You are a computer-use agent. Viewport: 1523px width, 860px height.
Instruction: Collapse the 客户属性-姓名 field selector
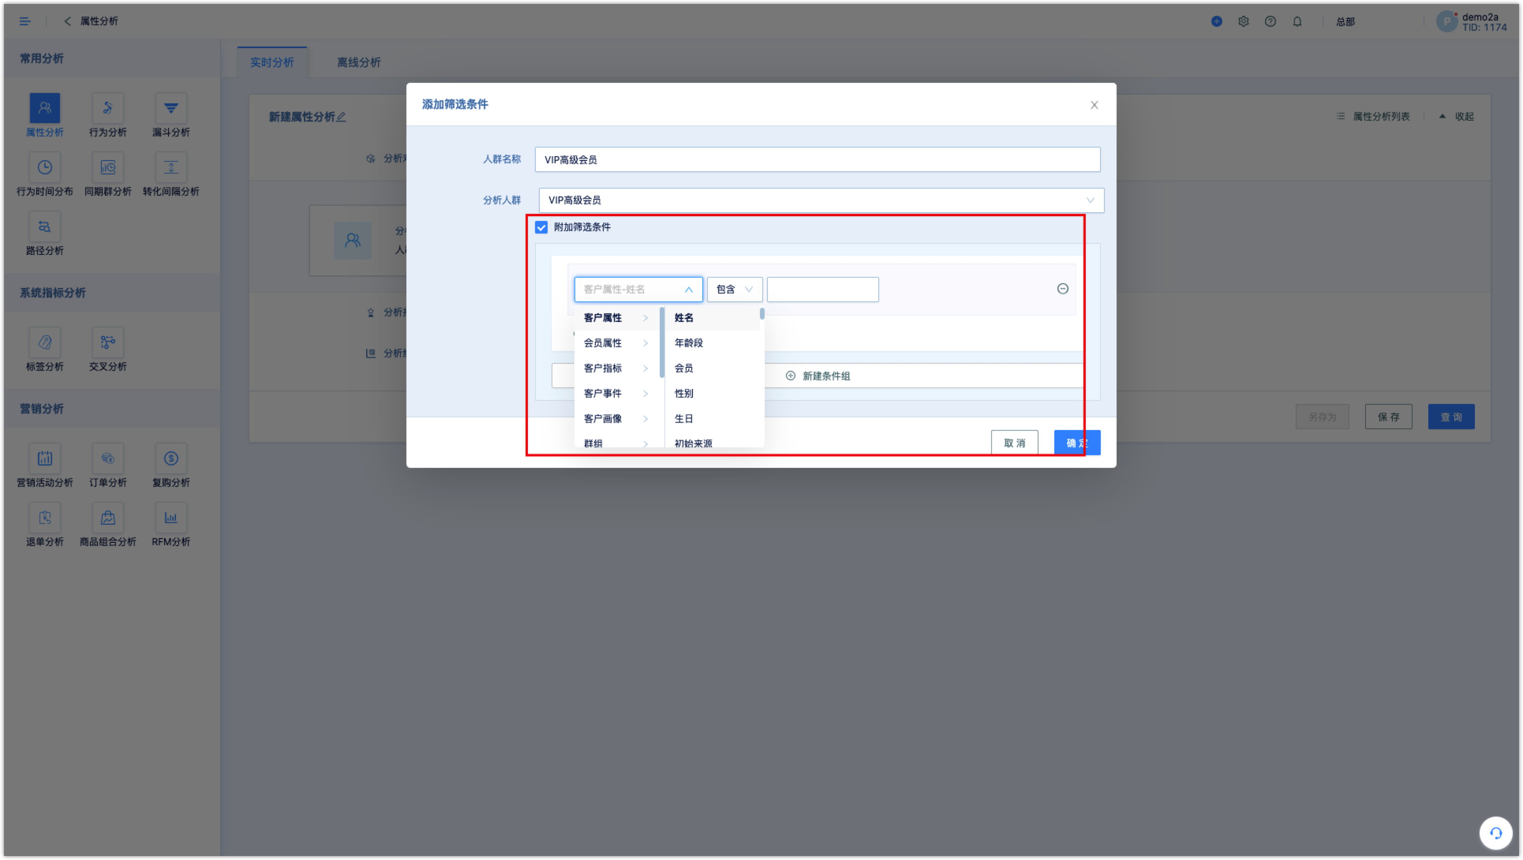click(638, 289)
